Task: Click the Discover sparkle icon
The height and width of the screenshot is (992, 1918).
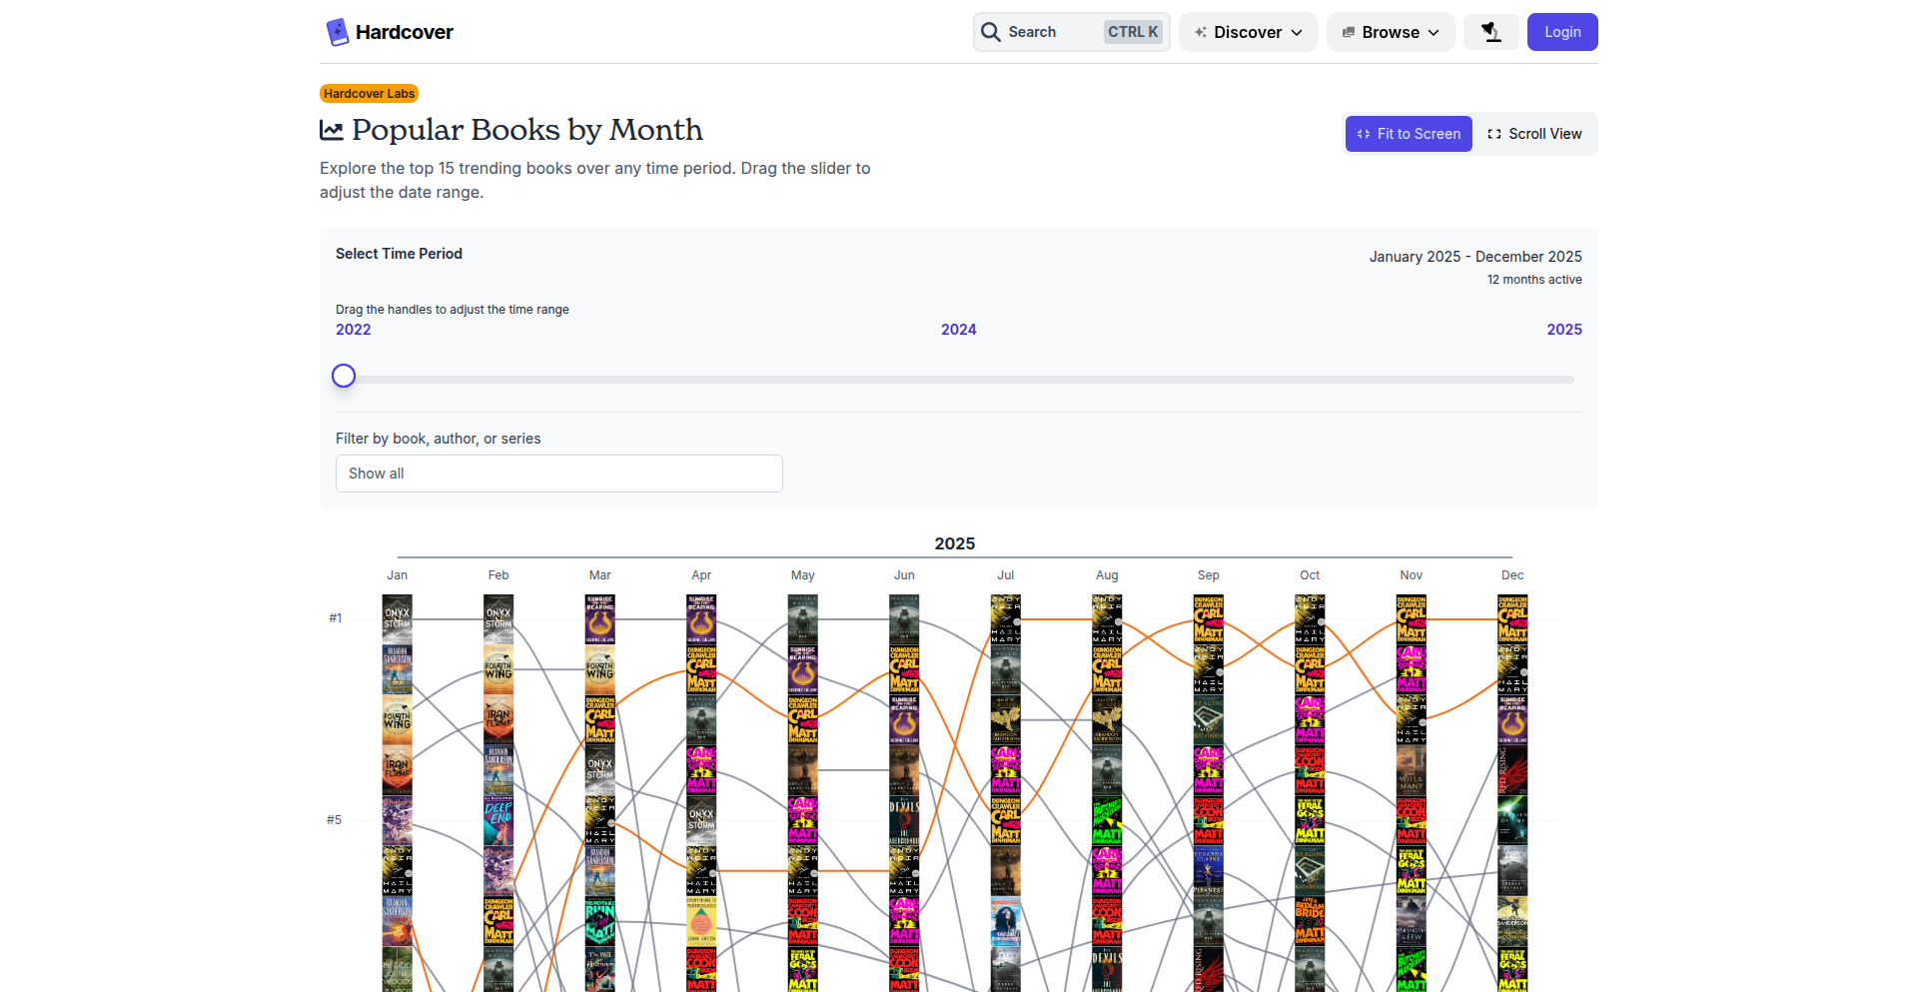Action: point(1201,32)
